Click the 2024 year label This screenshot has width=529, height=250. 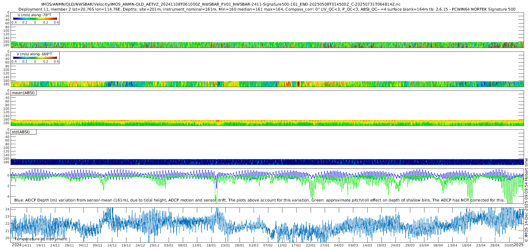click(16, 245)
